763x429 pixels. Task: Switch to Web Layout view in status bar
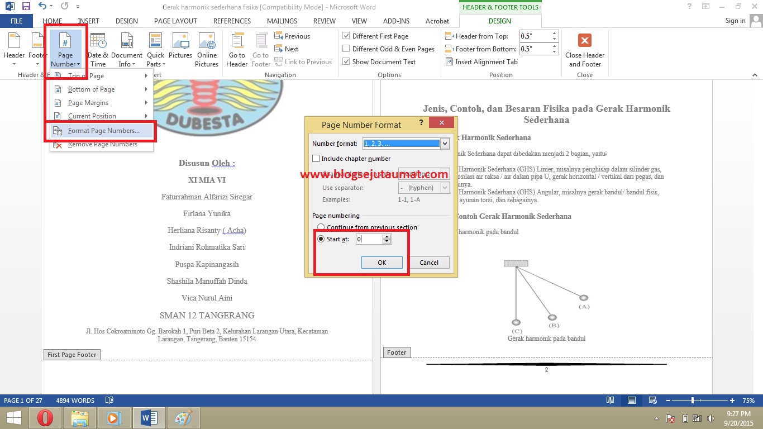(652, 401)
